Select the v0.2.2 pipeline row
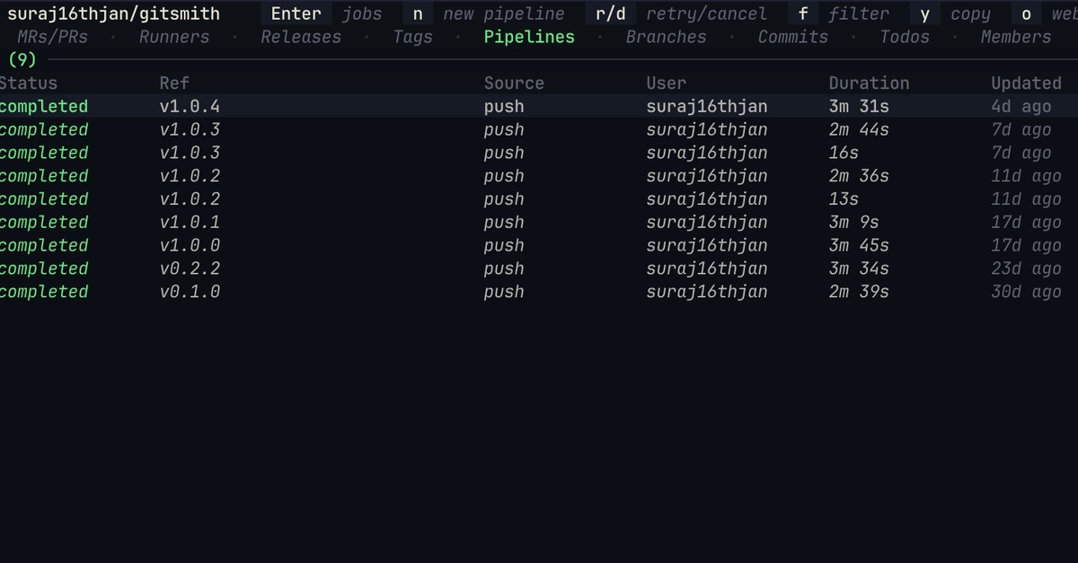The height and width of the screenshot is (563, 1078). [x=539, y=268]
